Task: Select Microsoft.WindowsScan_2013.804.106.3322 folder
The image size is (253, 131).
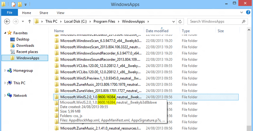Action: coord(146,47)
